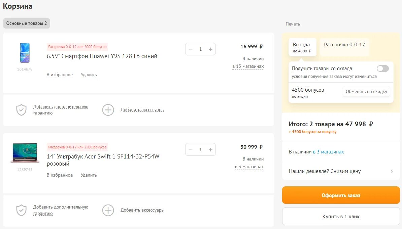The image size is (402, 229).
Task: Decrease the Huawei Y9S quantity with minus
Action: (x=191, y=49)
